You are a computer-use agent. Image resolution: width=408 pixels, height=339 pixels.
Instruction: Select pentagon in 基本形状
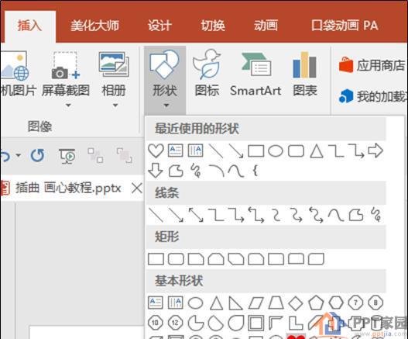[316, 303]
